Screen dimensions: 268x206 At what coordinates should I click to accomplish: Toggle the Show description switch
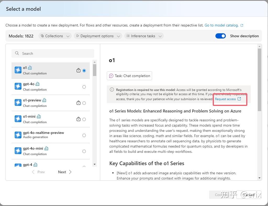coord(220,36)
